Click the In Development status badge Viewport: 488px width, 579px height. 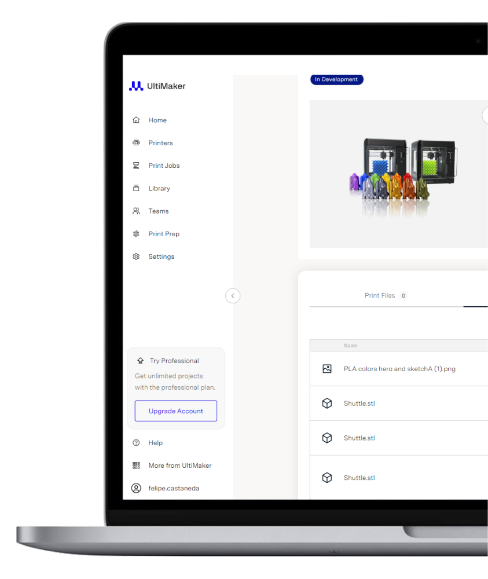(x=336, y=79)
